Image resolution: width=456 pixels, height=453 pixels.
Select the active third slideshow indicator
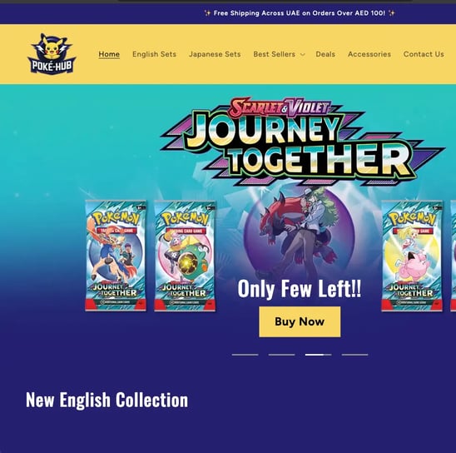(318, 355)
